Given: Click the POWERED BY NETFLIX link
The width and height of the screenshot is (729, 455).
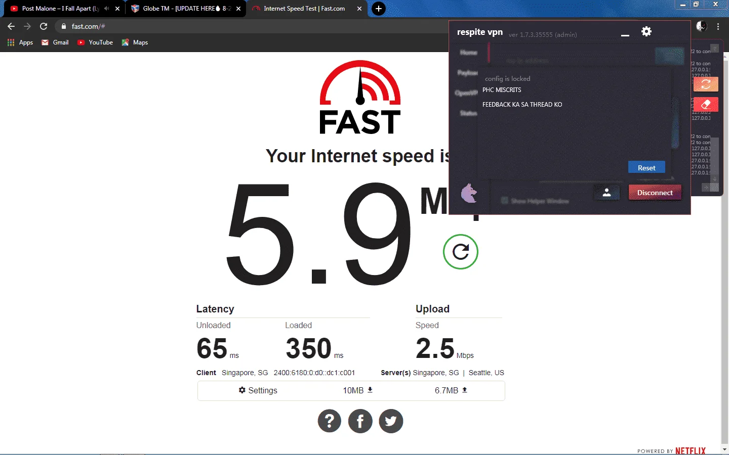Looking at the screenshot, I should click(x=671, y=450).
